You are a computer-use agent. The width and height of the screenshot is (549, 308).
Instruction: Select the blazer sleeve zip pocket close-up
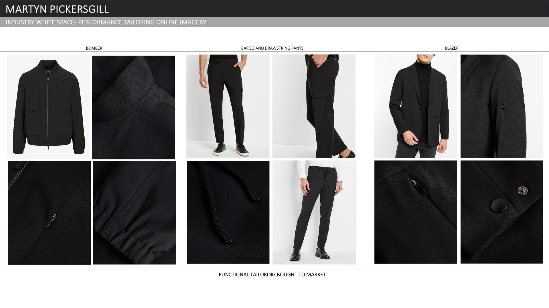tap(502, 106)
